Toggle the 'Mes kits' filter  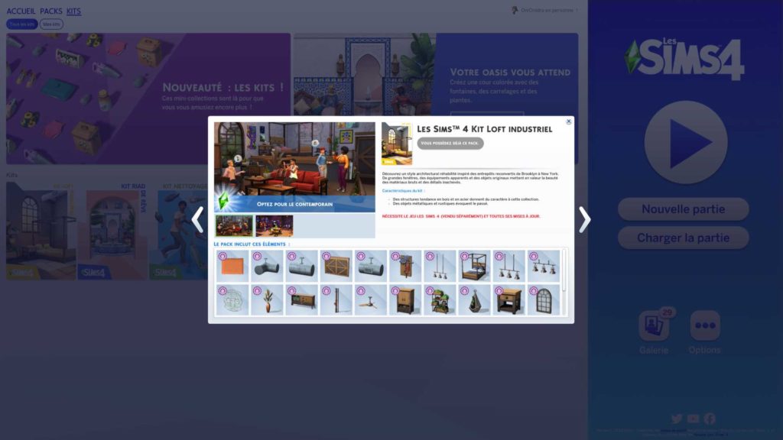pos(51,24)
